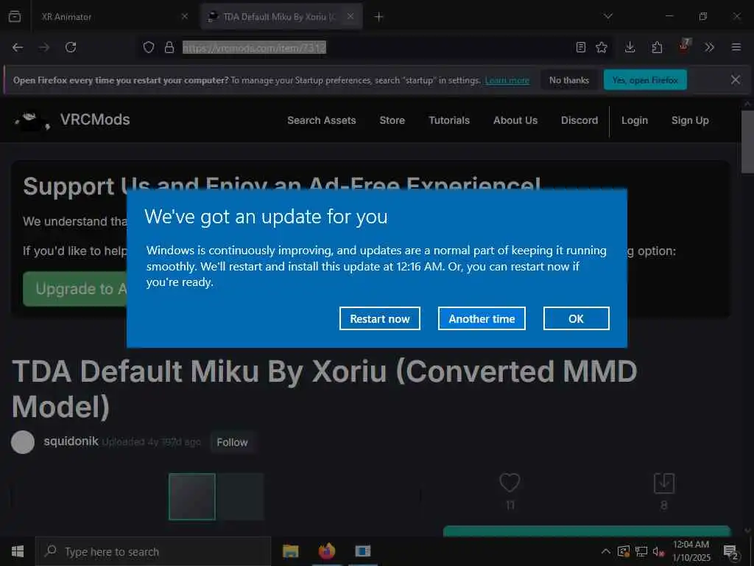Image resolution: width=754 pixels, height=566 pixels.
Task: Click the vrcmods.com address bar URL
Action: coord(254,47)
